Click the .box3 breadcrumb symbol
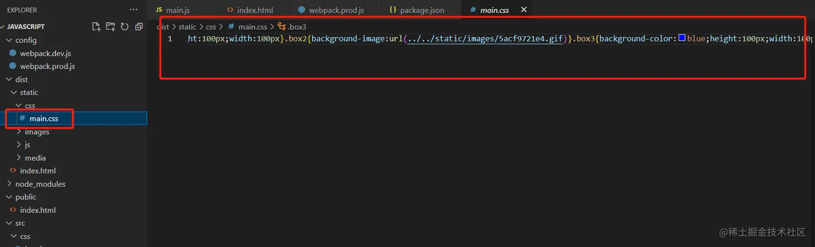This screenshot has height=247, width=815. 292,26
